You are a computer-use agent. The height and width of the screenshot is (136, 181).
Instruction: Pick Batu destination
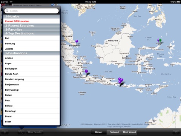tap(31, 100)
